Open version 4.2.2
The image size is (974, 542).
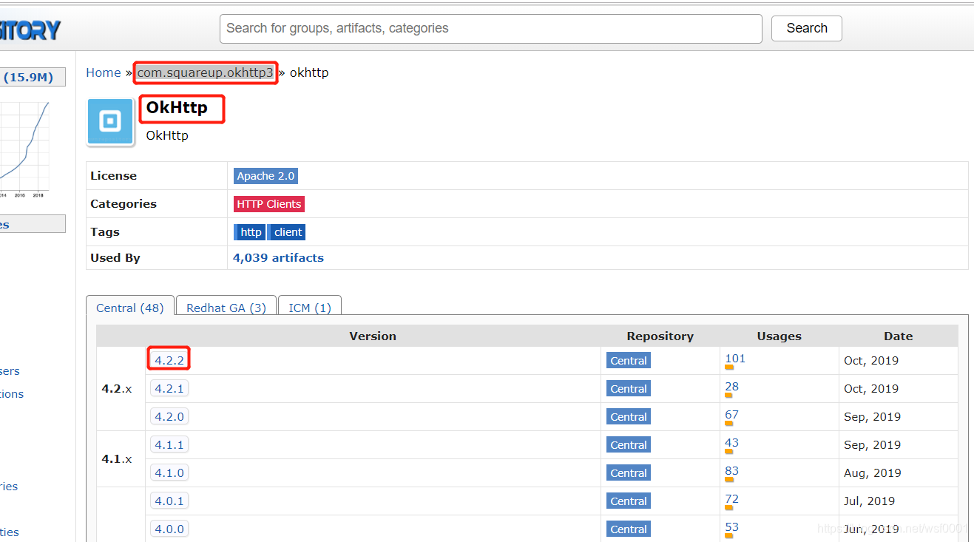(169, 361)
